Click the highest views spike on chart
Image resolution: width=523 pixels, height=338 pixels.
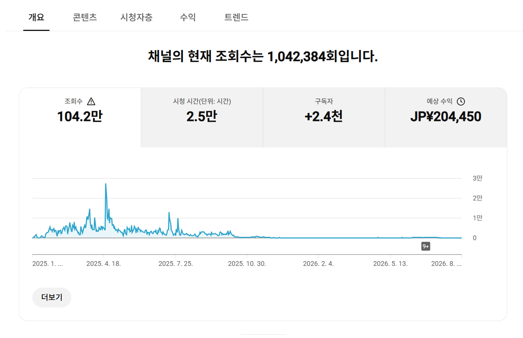coord(106,184)
